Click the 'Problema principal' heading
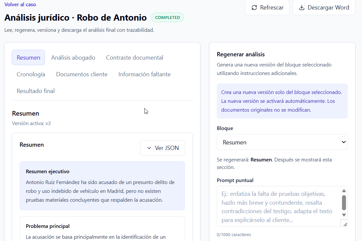 point(47,226)
